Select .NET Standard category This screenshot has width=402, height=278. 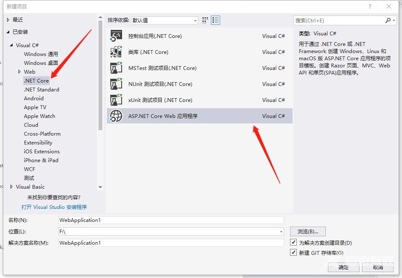click(x=42, y=89)
